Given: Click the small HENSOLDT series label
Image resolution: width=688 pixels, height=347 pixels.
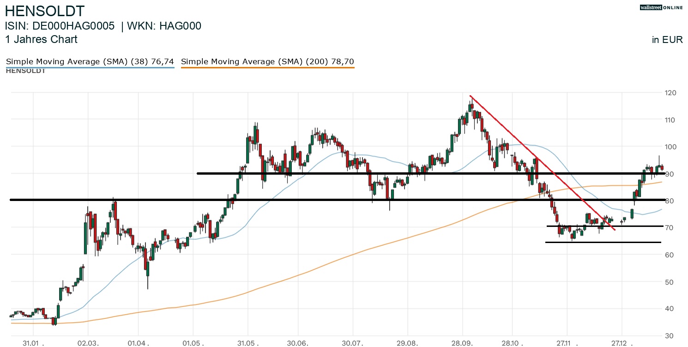Looking at the screenshot, I should tap(25, 71).
